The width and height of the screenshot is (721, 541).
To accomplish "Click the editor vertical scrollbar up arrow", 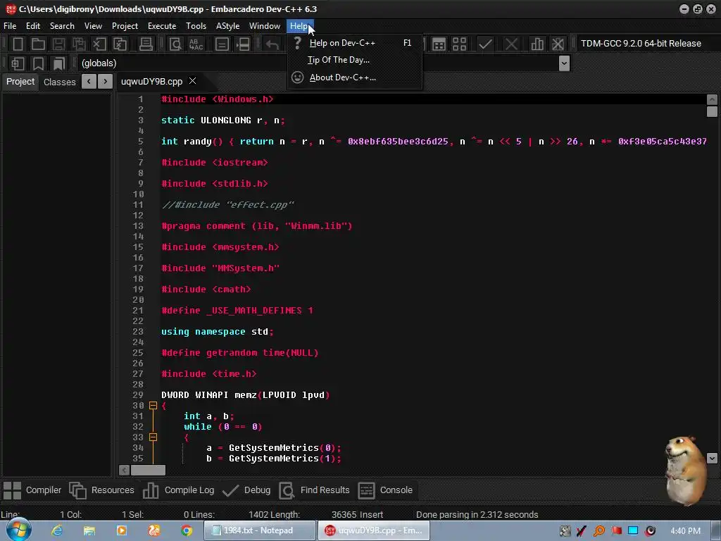I will click(712, 99).
